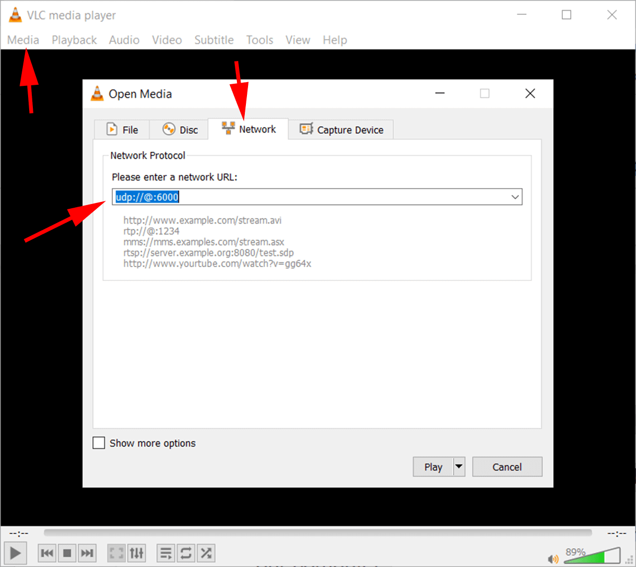This screenshot has width=636, height=567.
Task: Click example 'rtsp://server.example.org:8080/test.sdp'
Action: click(209, 253)
